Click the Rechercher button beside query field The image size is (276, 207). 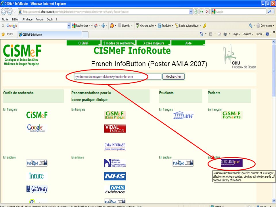(173, 76)
